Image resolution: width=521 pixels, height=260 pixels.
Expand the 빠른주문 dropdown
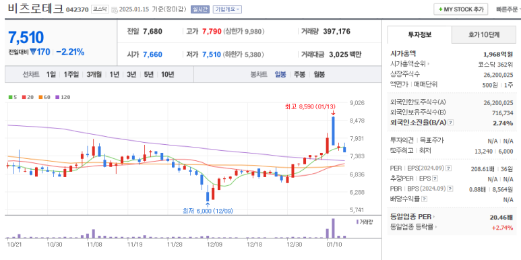pos(508,9)
